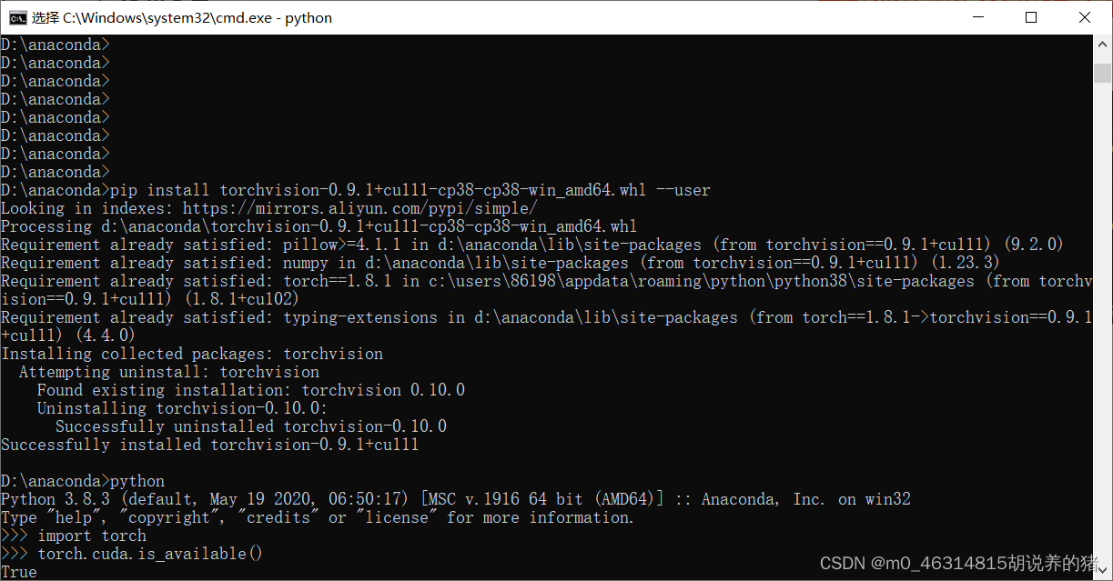Click the minimize button

point(978,16)
